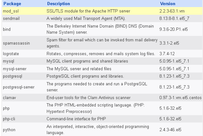This screenshot has height=136, width=203.
Task: Click the python package name
Action: (x=9, y=130)
